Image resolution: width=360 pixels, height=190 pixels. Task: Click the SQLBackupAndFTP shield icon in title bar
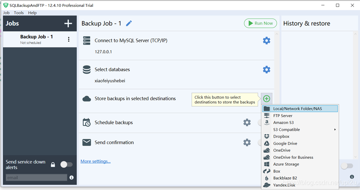pyautogui.click(x=6, y=5)
